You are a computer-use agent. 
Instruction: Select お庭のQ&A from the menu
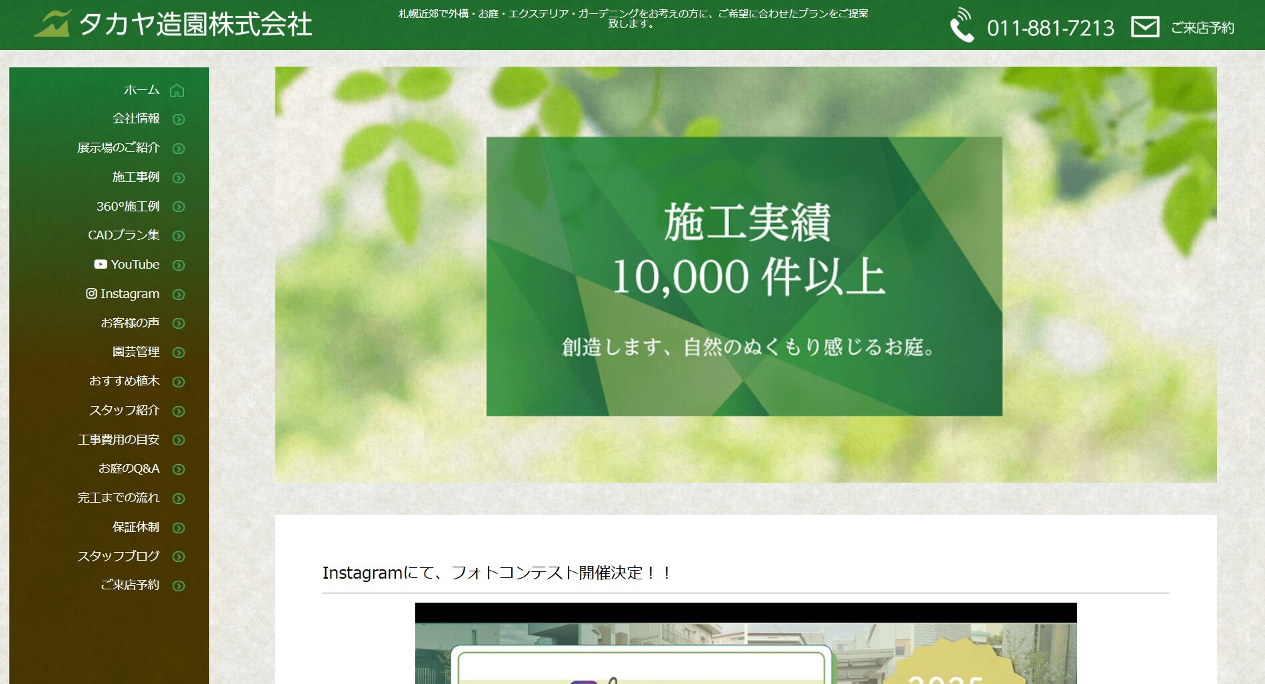point(131,469)
